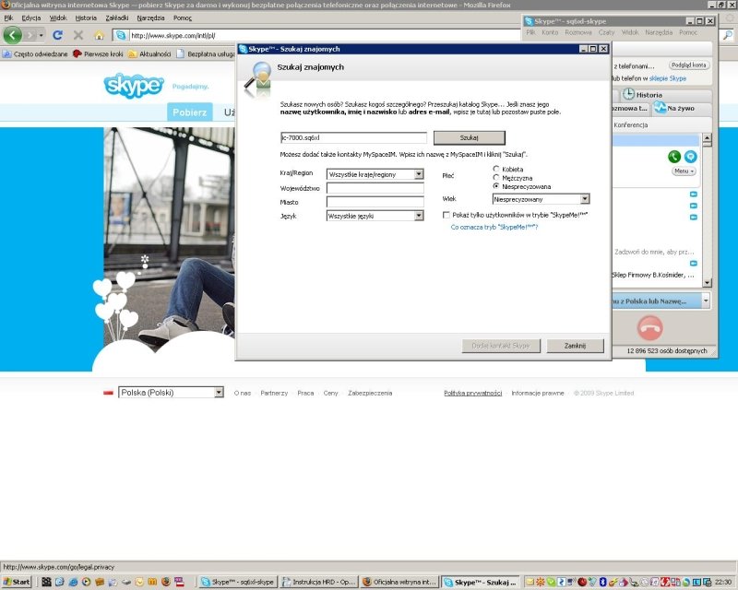The width and height of the screenshot is (738, 590).
Task: Open Firefox Narzędzia menu
Action: pyautogui.click(x=150, y=18)
